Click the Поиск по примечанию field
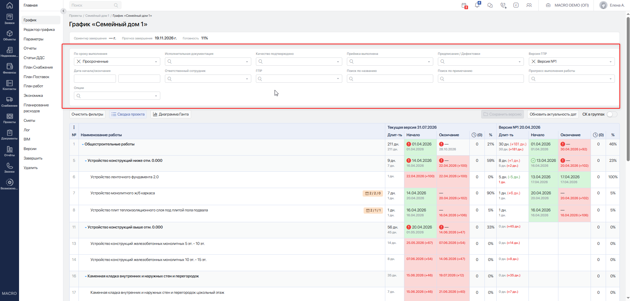Viewport: 630px width, 301px height. pos(481,79)
